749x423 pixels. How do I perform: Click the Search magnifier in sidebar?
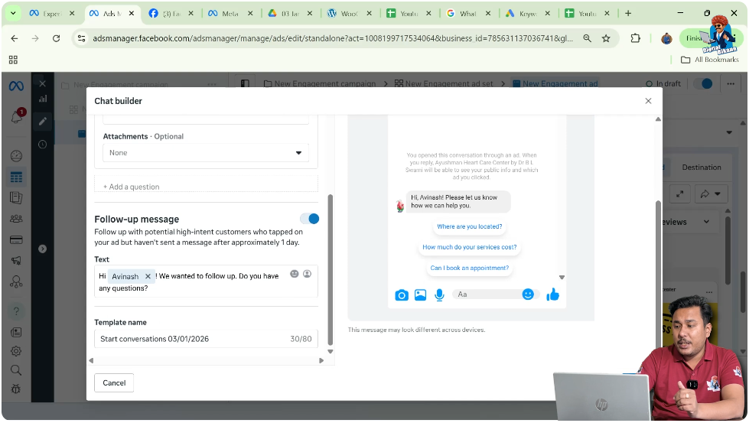point(16,370)
